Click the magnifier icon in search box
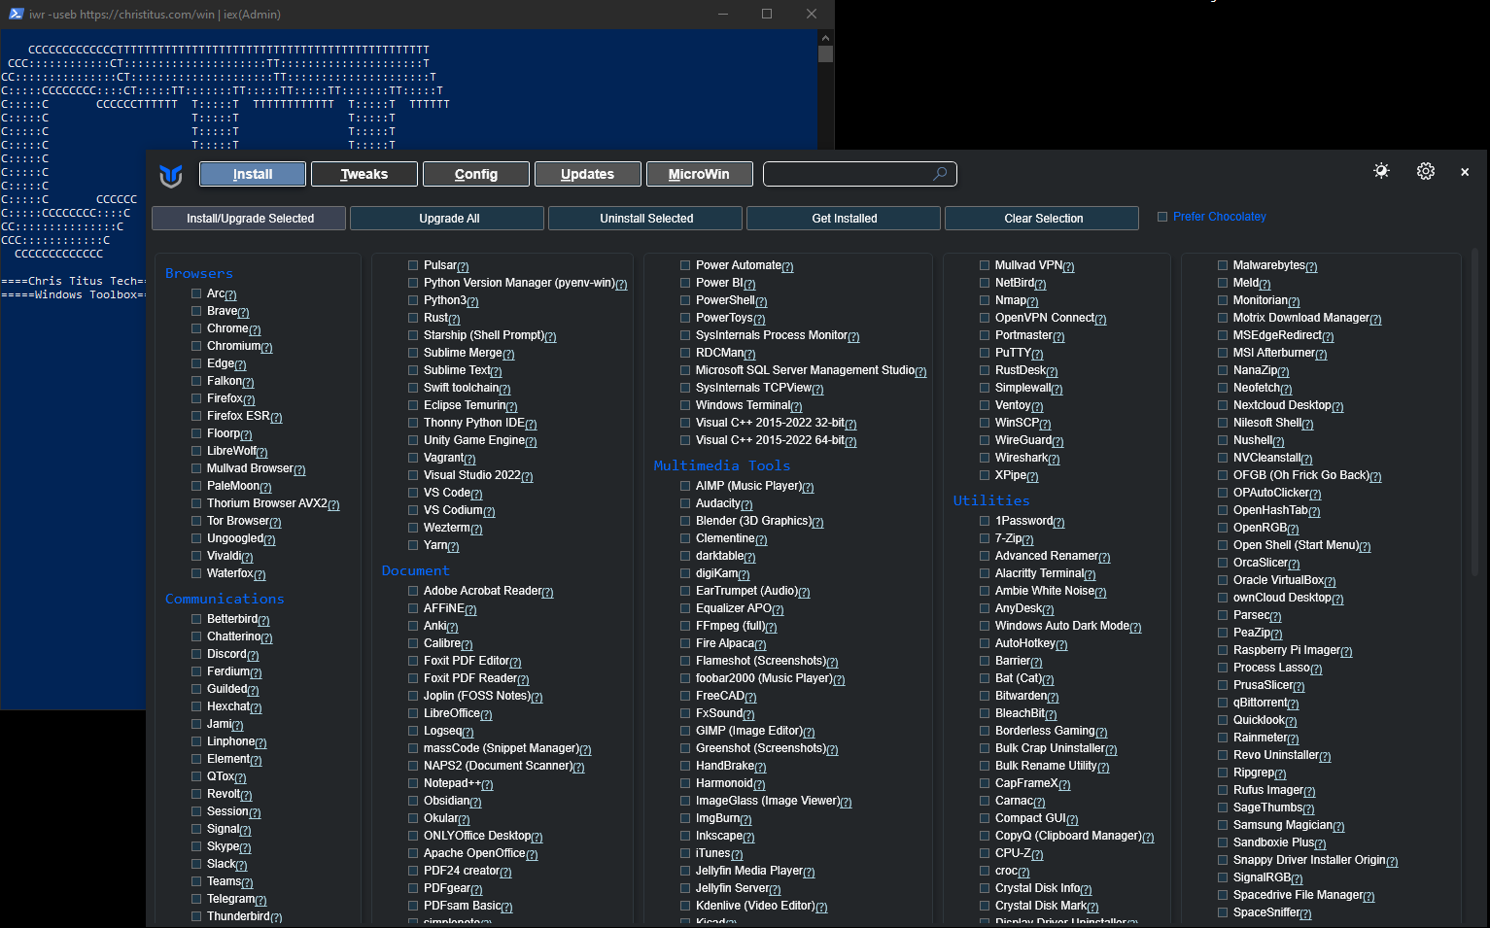The width and height of the screenshot is (1490, 928). click(940, 174)
